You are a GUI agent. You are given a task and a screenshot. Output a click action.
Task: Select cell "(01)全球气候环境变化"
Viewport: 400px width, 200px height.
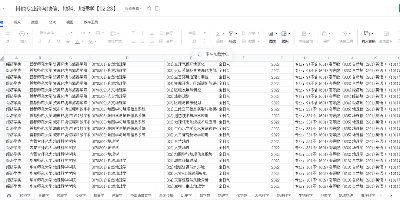pos(191,64)
